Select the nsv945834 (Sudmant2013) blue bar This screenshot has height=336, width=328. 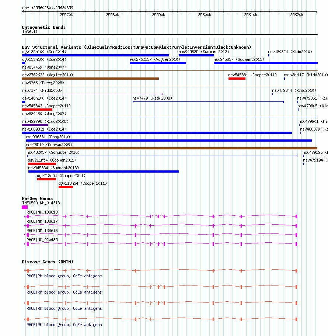(x=104, y=172)
